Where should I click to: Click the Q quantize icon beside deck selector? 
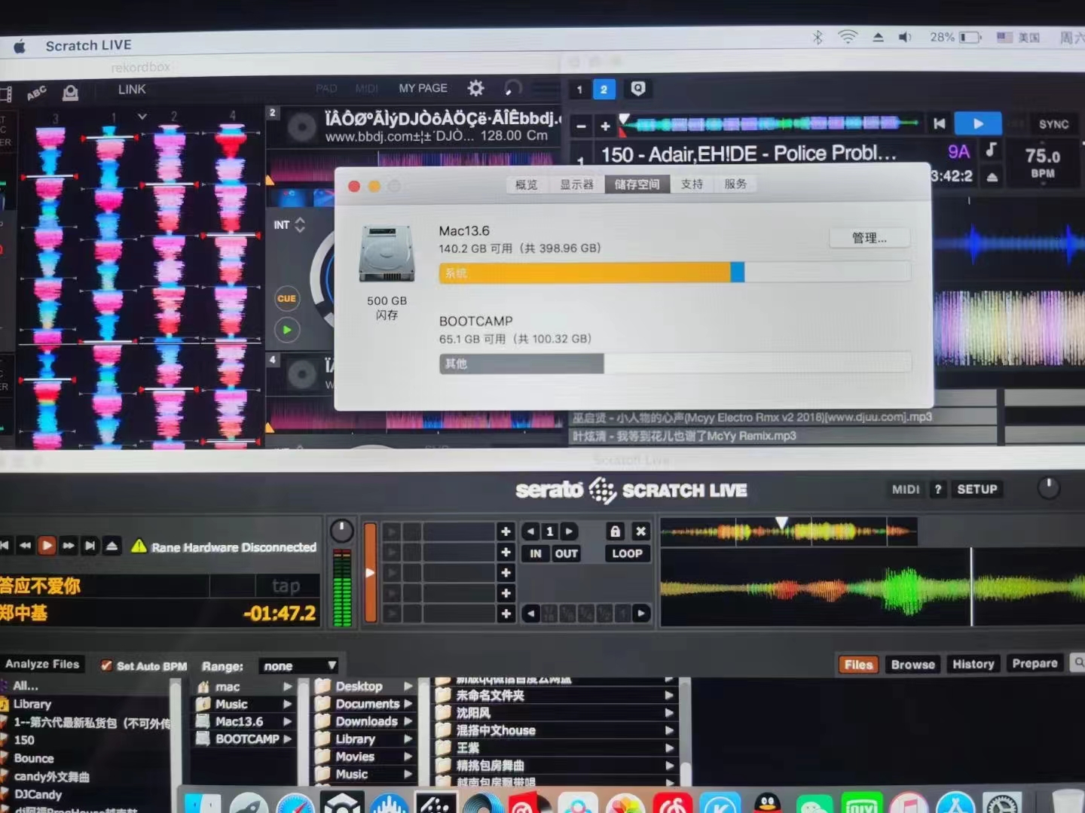click(x=638, y=89)
